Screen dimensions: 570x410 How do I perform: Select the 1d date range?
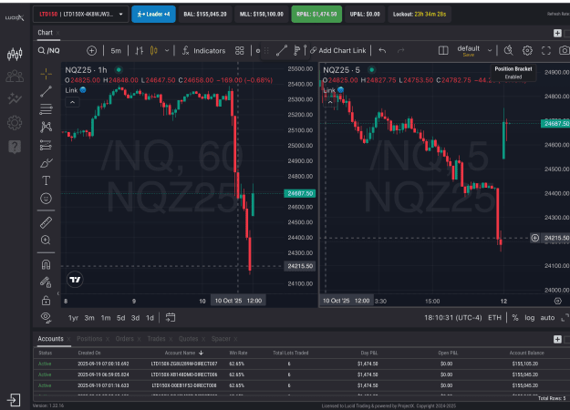[x=150, y=318]
